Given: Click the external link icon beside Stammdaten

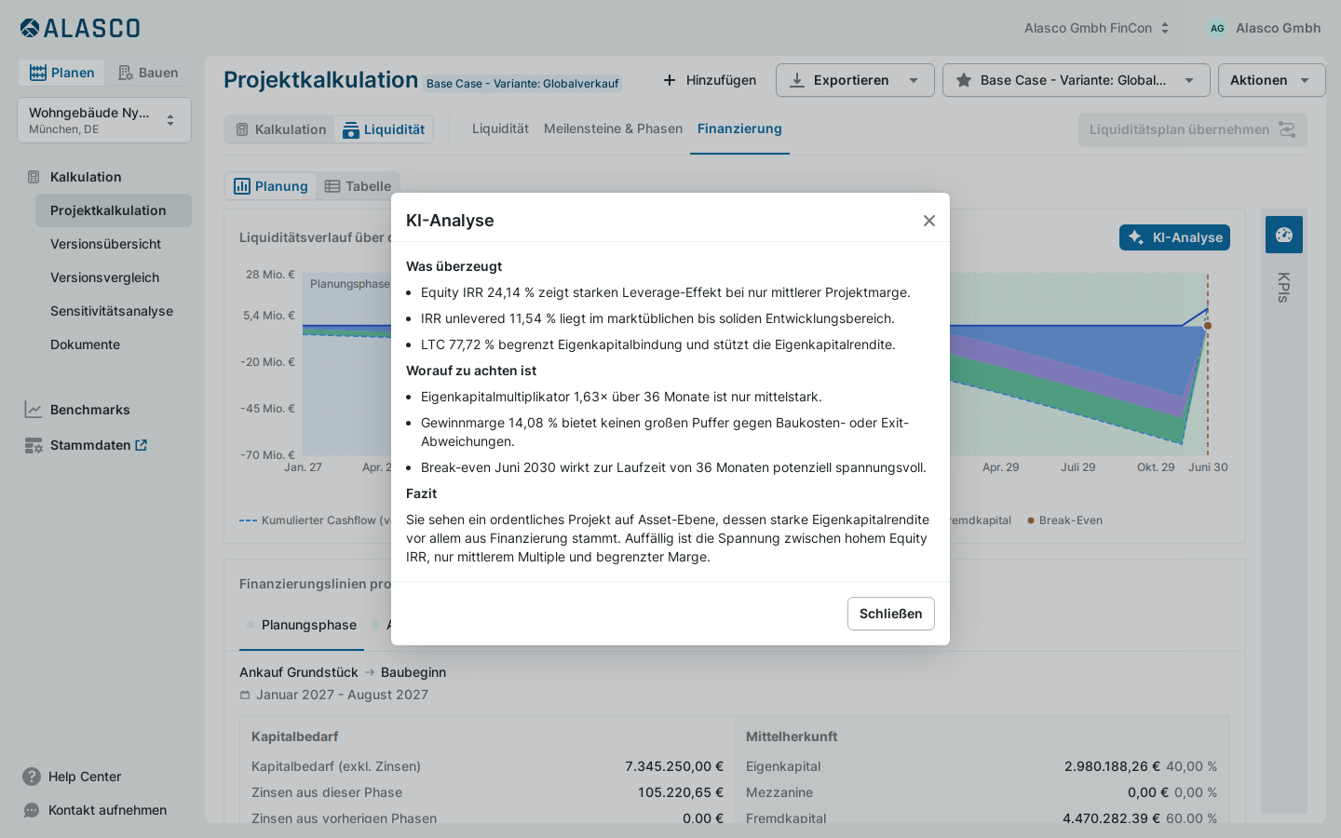Looking at the screenshot, I should (x=142, y=445).
